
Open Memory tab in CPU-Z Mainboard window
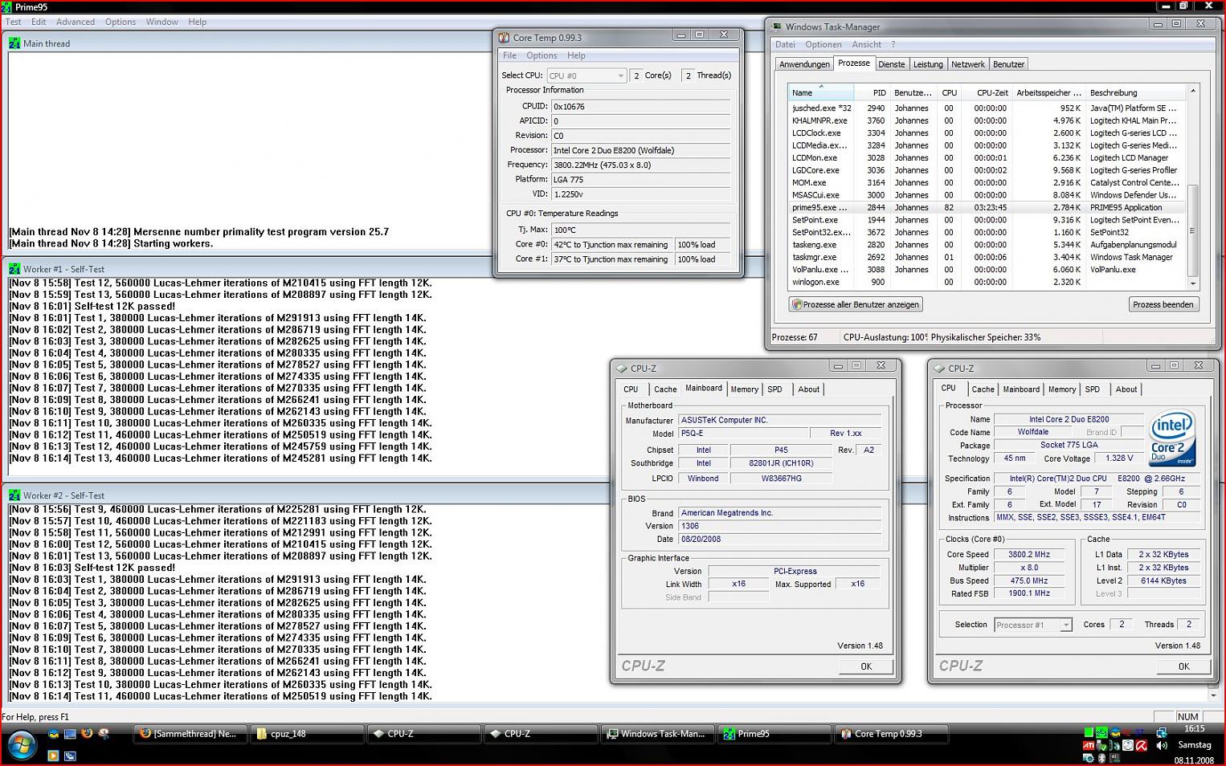745,389
